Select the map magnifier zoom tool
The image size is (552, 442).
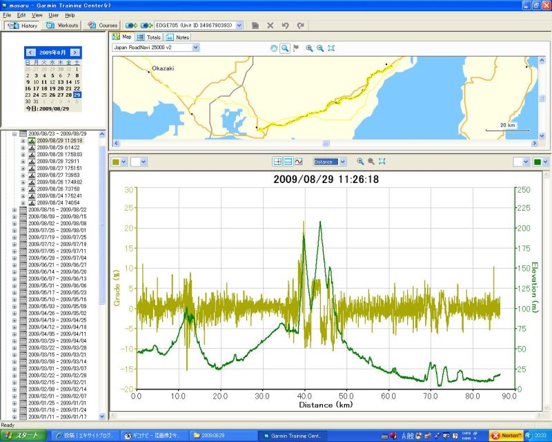pos(285,48)
